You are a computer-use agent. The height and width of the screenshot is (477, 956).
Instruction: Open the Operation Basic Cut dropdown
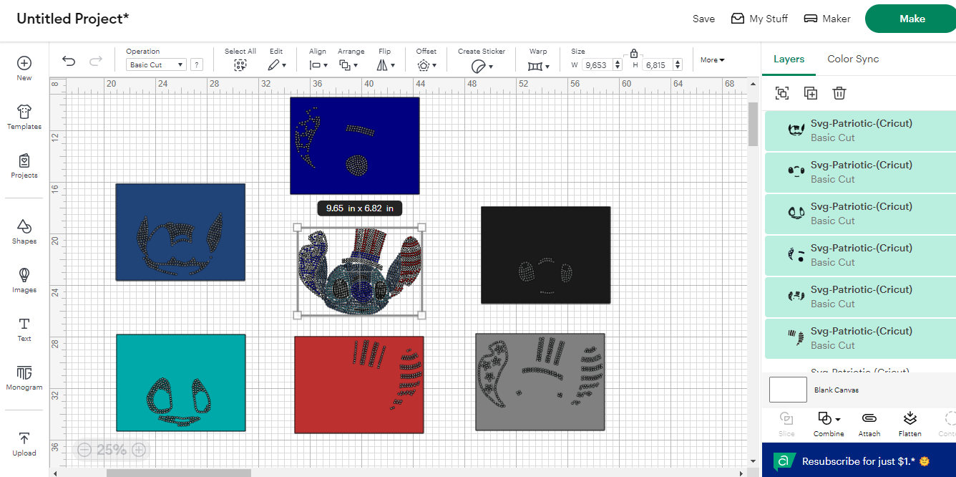(x=156, y=64)
